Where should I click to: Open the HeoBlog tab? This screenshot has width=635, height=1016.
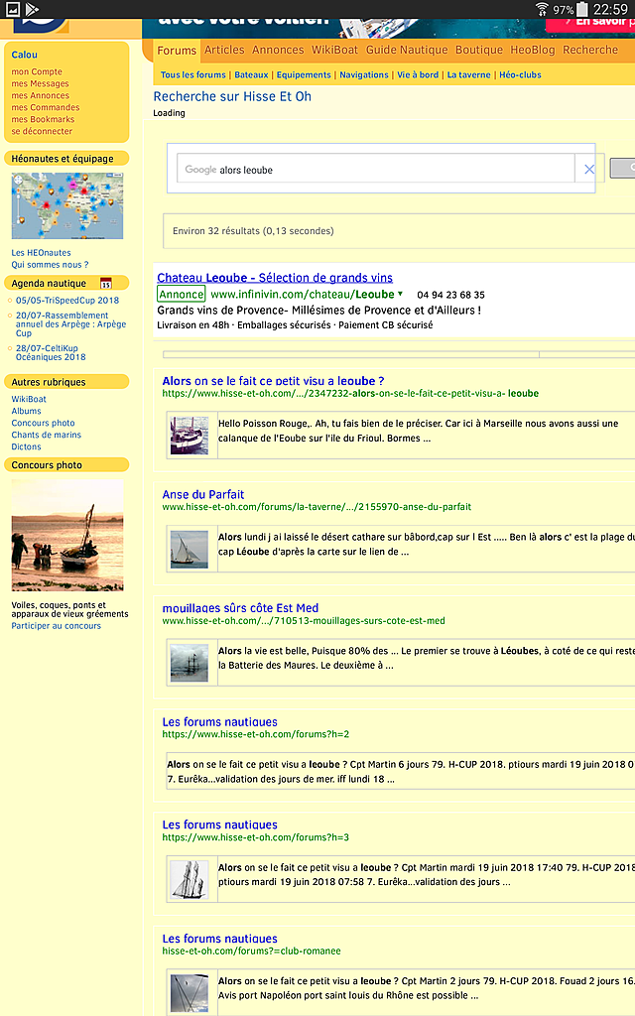tap(533, 50)
